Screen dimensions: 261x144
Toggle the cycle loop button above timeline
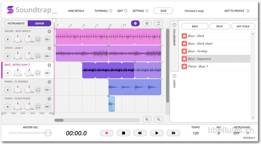pyautogui.click(x=158, y=23)
